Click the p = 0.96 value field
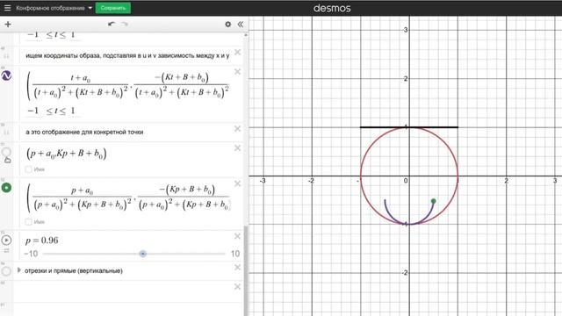 41,241
